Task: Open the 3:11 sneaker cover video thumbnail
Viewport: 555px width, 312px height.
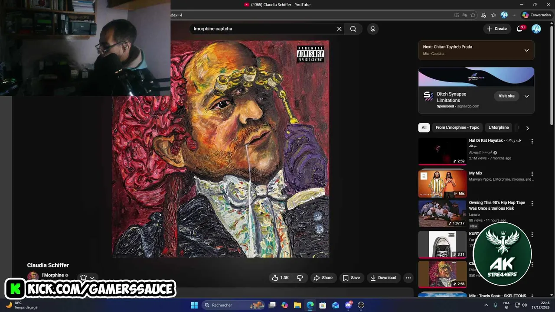Action: click(x=442, y=244)
